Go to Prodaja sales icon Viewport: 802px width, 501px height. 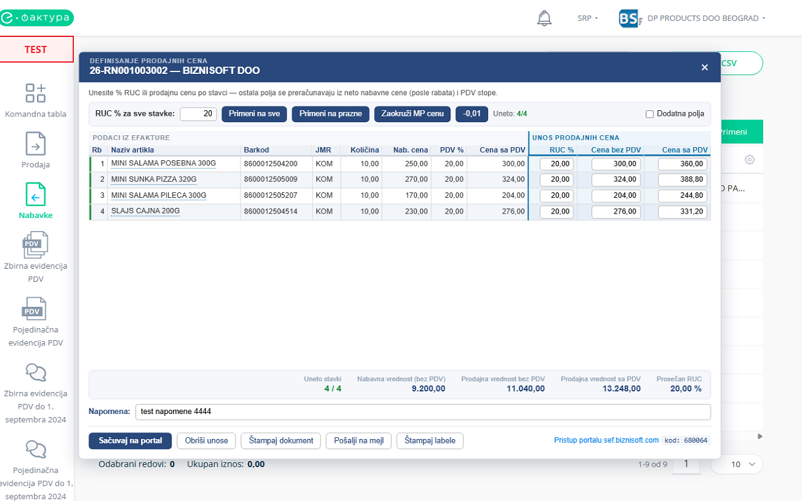pos(36,143)
